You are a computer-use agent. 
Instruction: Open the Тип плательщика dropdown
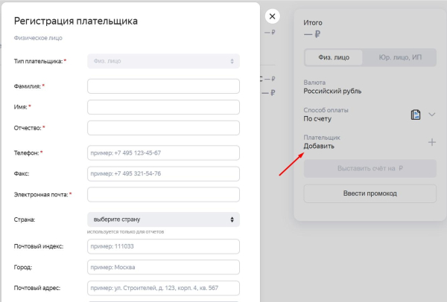163,60
